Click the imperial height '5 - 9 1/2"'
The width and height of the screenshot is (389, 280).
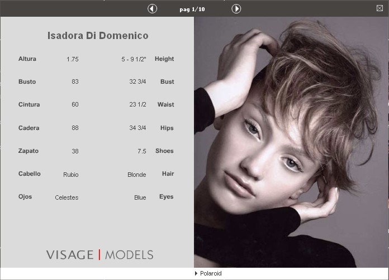134,59
